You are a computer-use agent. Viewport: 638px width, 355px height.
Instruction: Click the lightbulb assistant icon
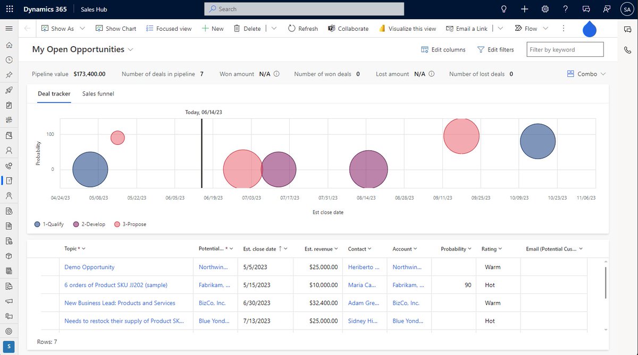pyautogui.click(x=504, y=9)
